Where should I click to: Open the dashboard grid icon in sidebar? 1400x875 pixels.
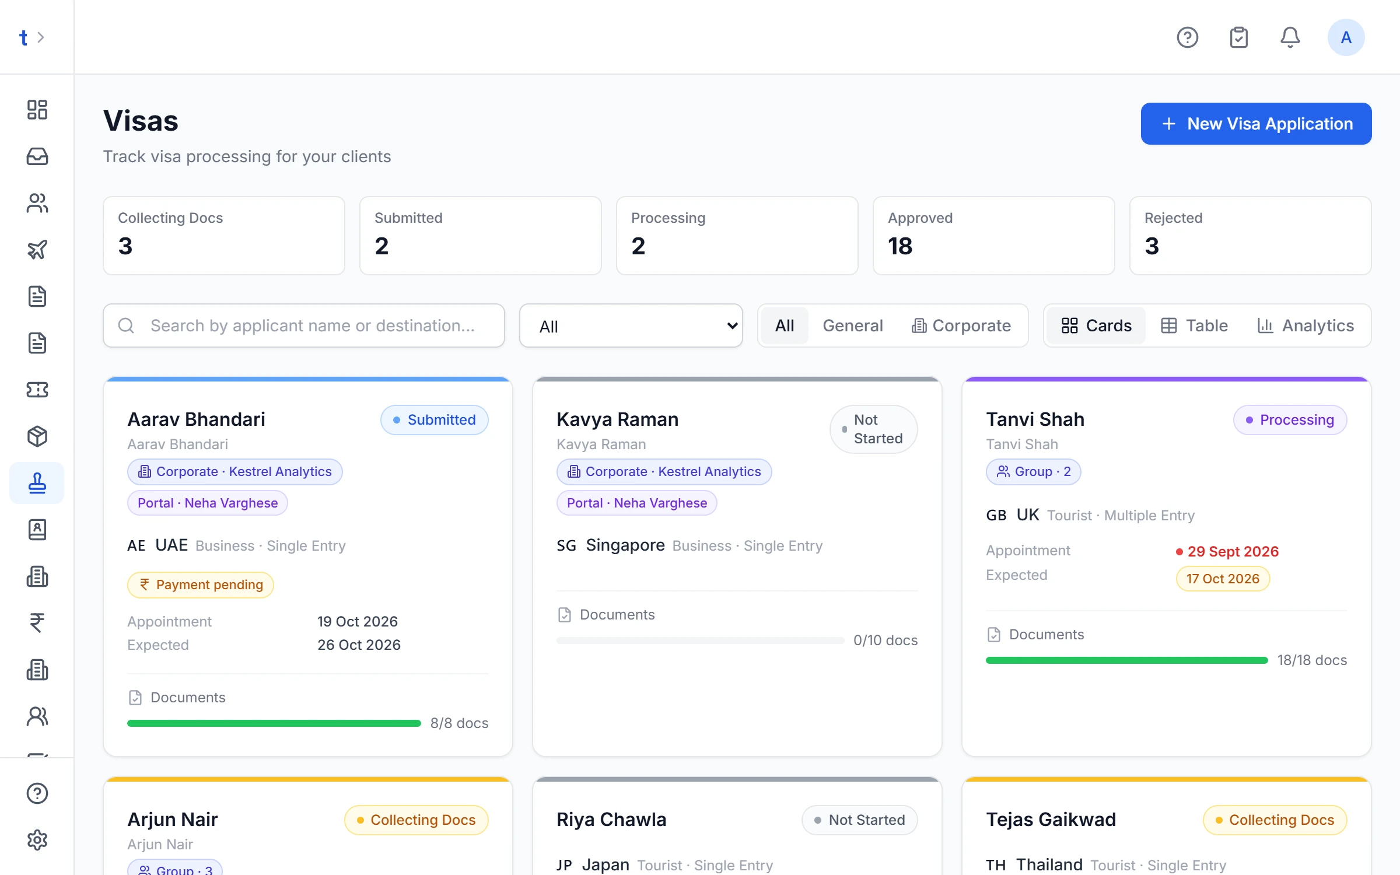pos(37,110)
